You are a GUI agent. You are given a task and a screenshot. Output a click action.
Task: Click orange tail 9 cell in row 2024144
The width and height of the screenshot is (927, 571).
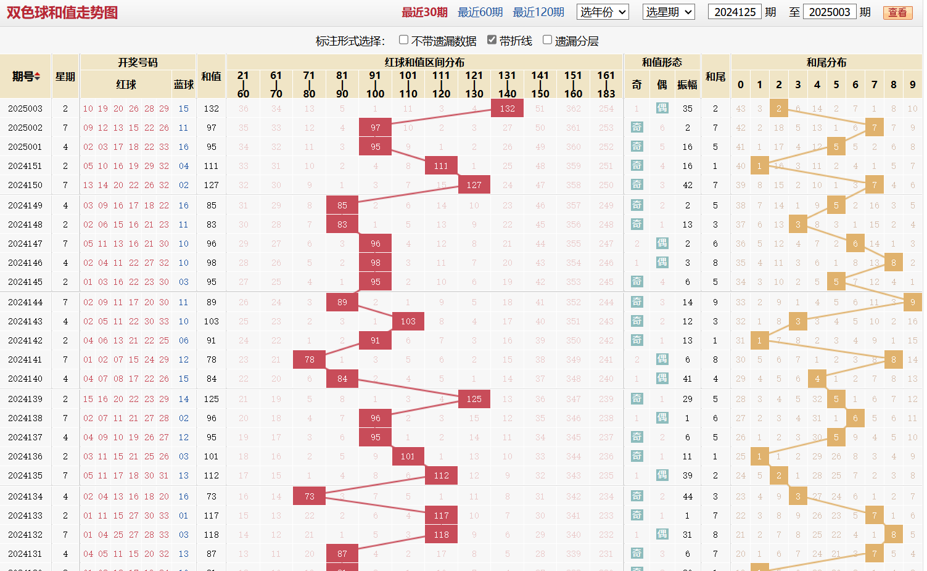(912, 302)
